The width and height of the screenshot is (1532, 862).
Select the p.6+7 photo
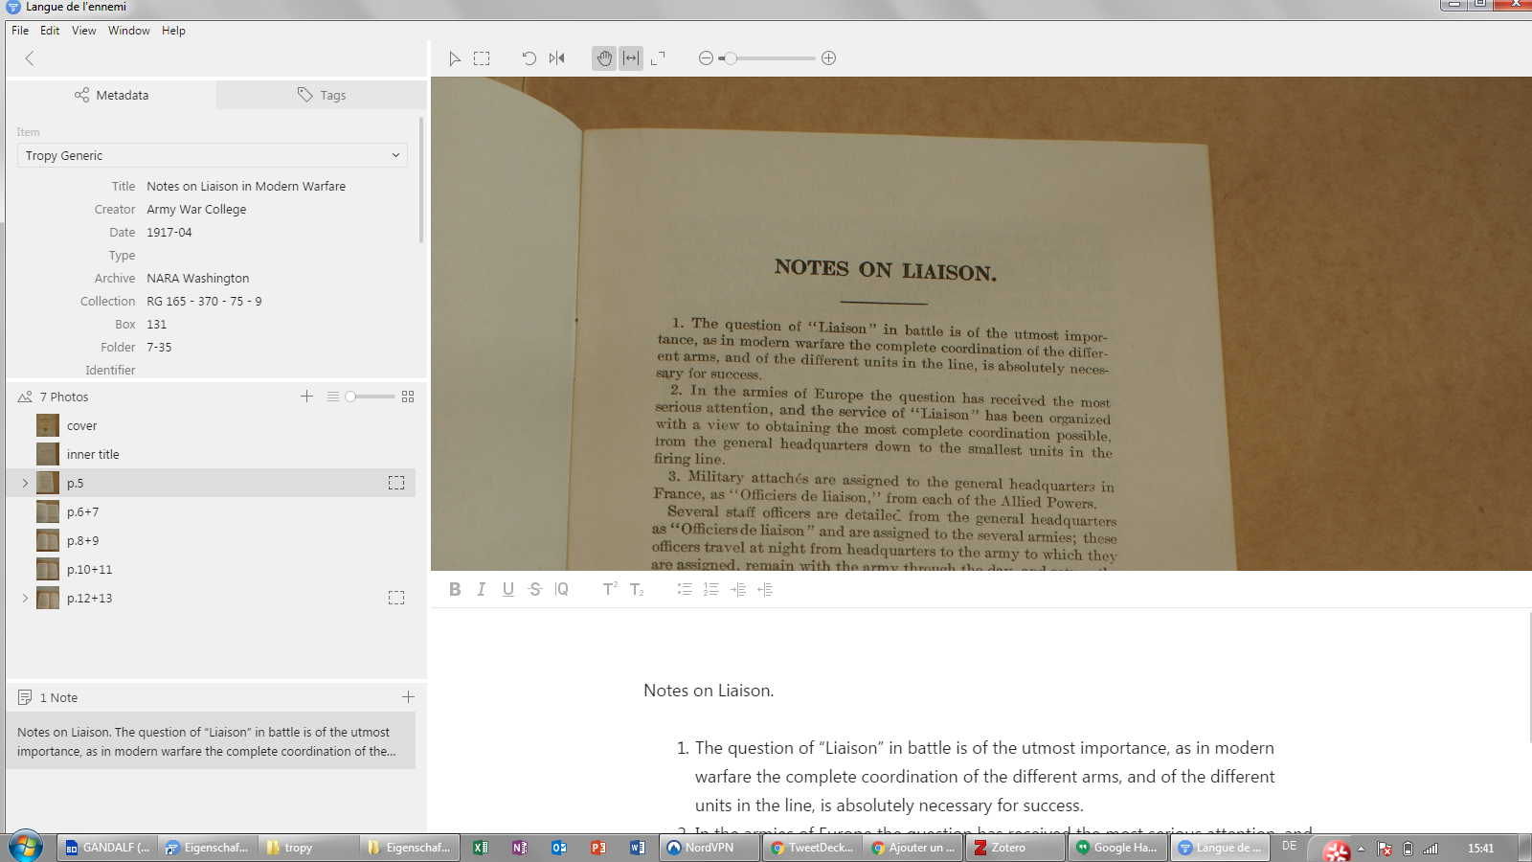click(x=211, y=511)
